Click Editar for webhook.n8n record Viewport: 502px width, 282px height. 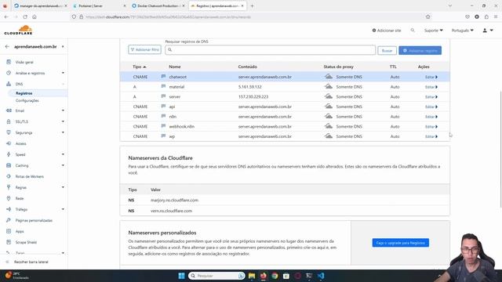(x=431, y=127)
